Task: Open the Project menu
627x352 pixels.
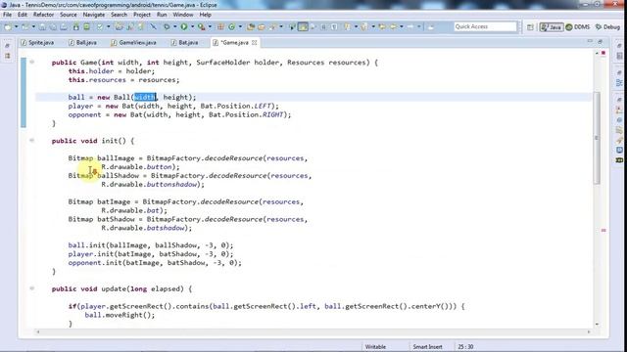Action: [142, 15]
